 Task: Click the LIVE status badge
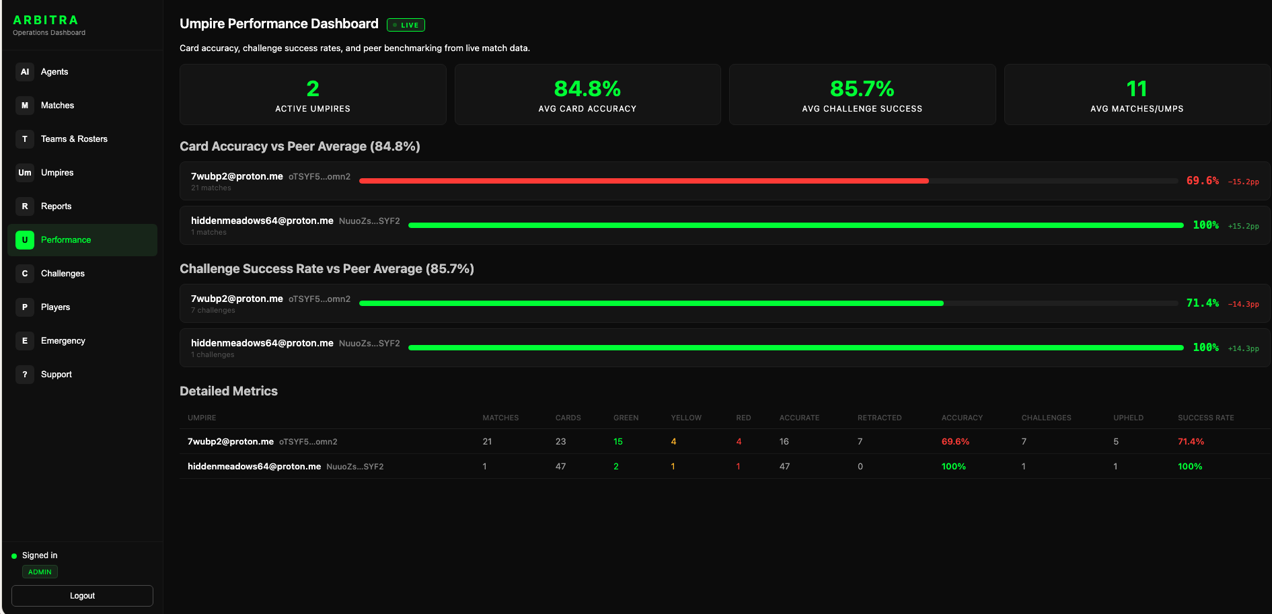pyautogui.click(x=406, y=25)
